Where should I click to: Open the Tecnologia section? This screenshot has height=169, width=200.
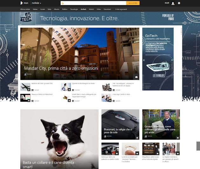click(74, 9)
